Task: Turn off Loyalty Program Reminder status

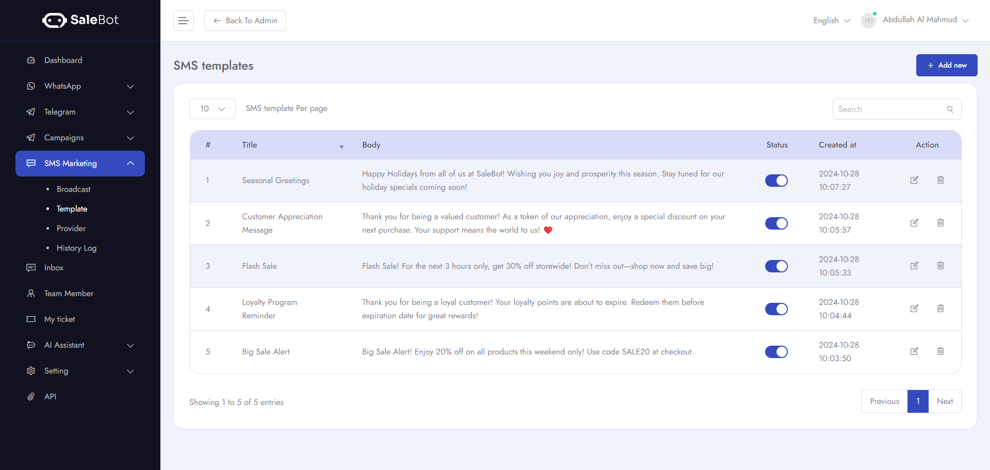Action: pyautogui.click(x=777, y=309)
